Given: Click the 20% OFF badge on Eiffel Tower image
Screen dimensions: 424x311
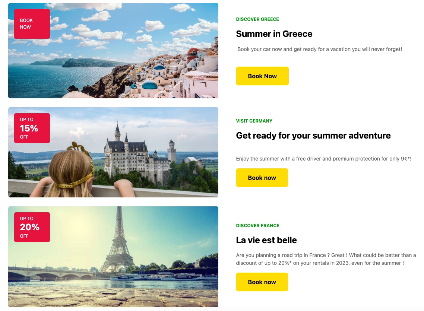Looking at the screenshot, I should point(32,227).
